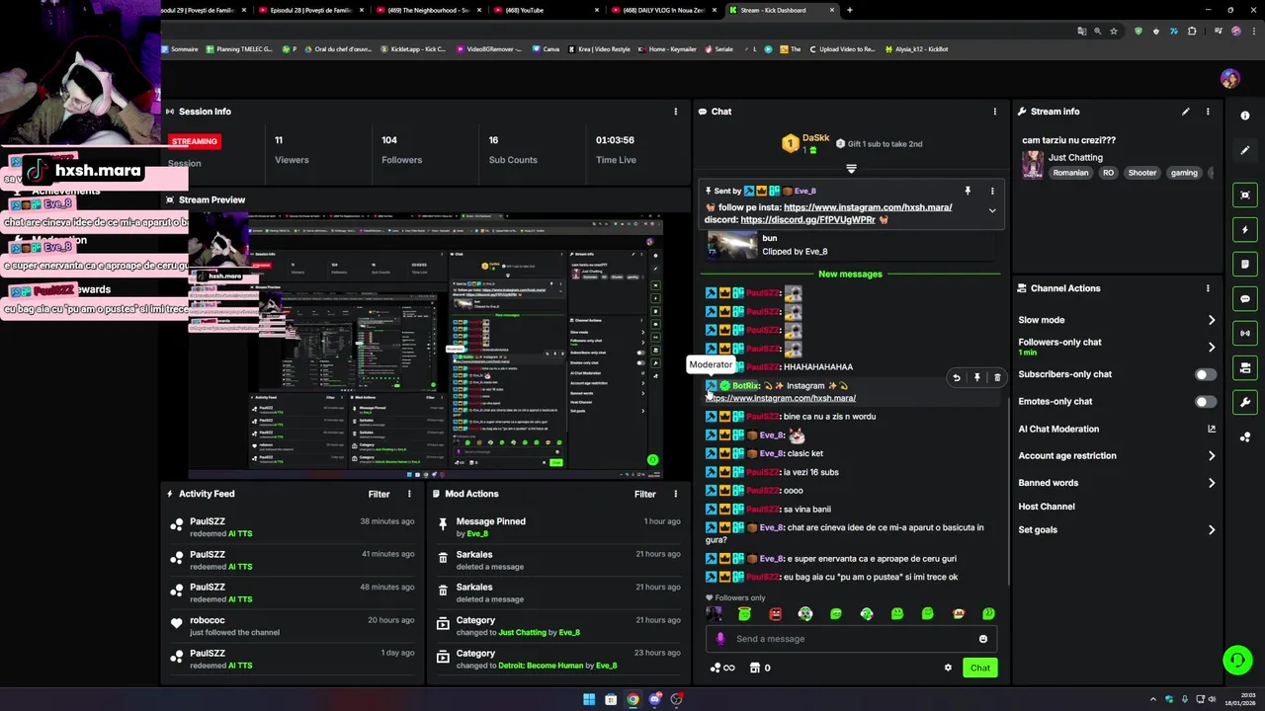
Task: Open pinned message three-dot options
Action: coord(992,191)
